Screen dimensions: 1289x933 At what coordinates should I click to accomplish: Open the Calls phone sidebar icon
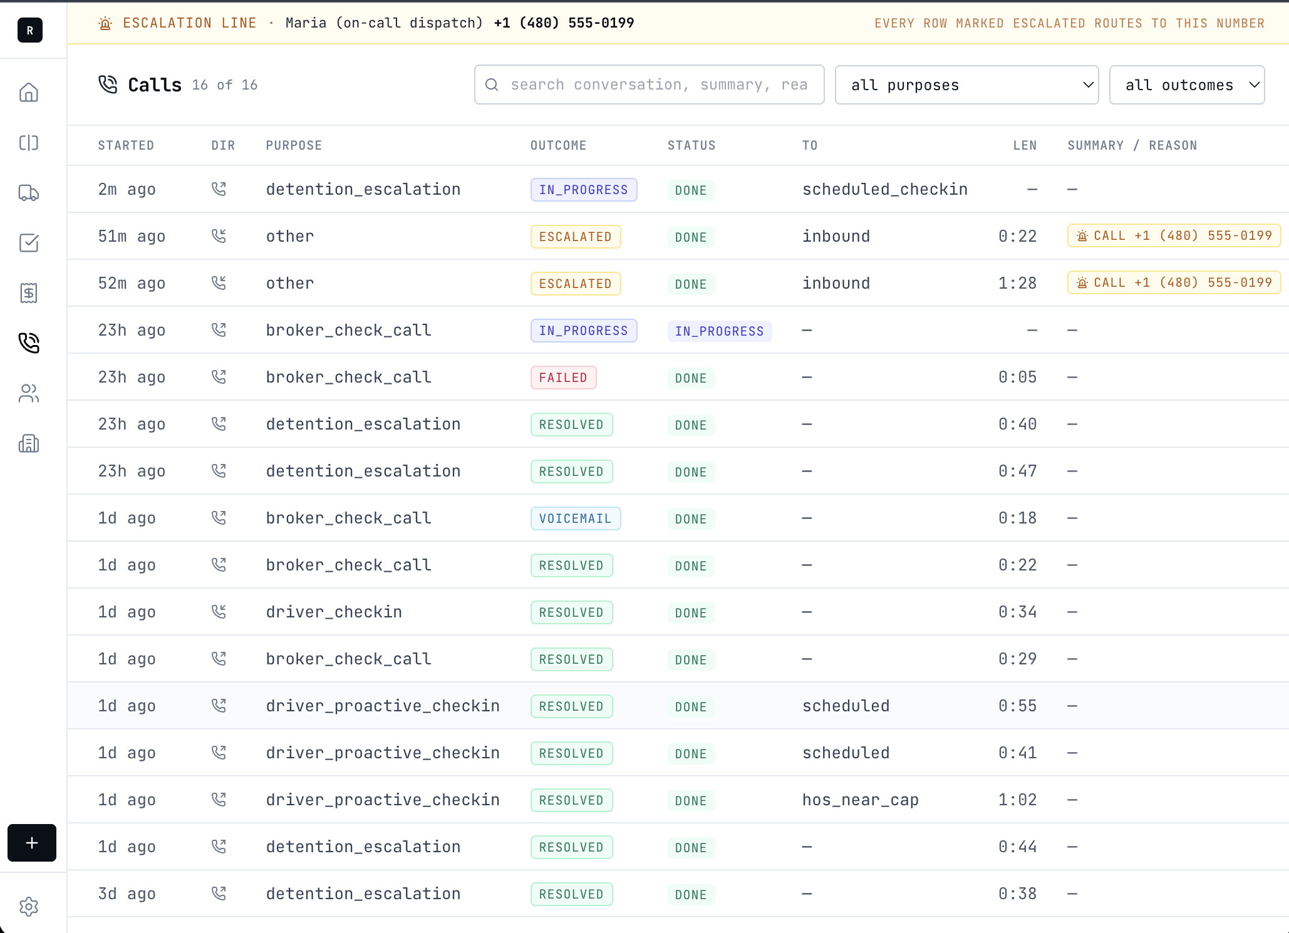click(x=29, y=343)
